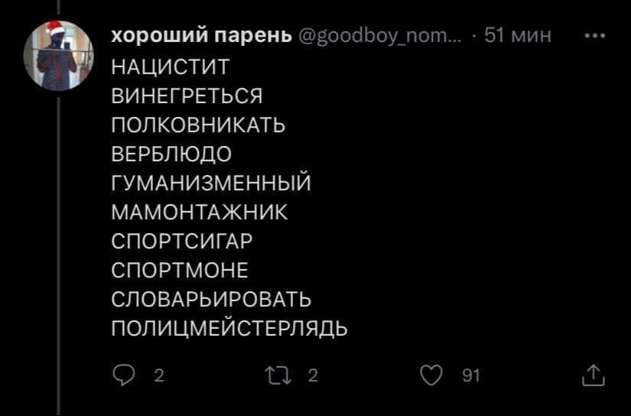Click the word НАЦИСТИТ in the tweet
This screenshot has height=416, width=631.
click(x=170, y=68)
